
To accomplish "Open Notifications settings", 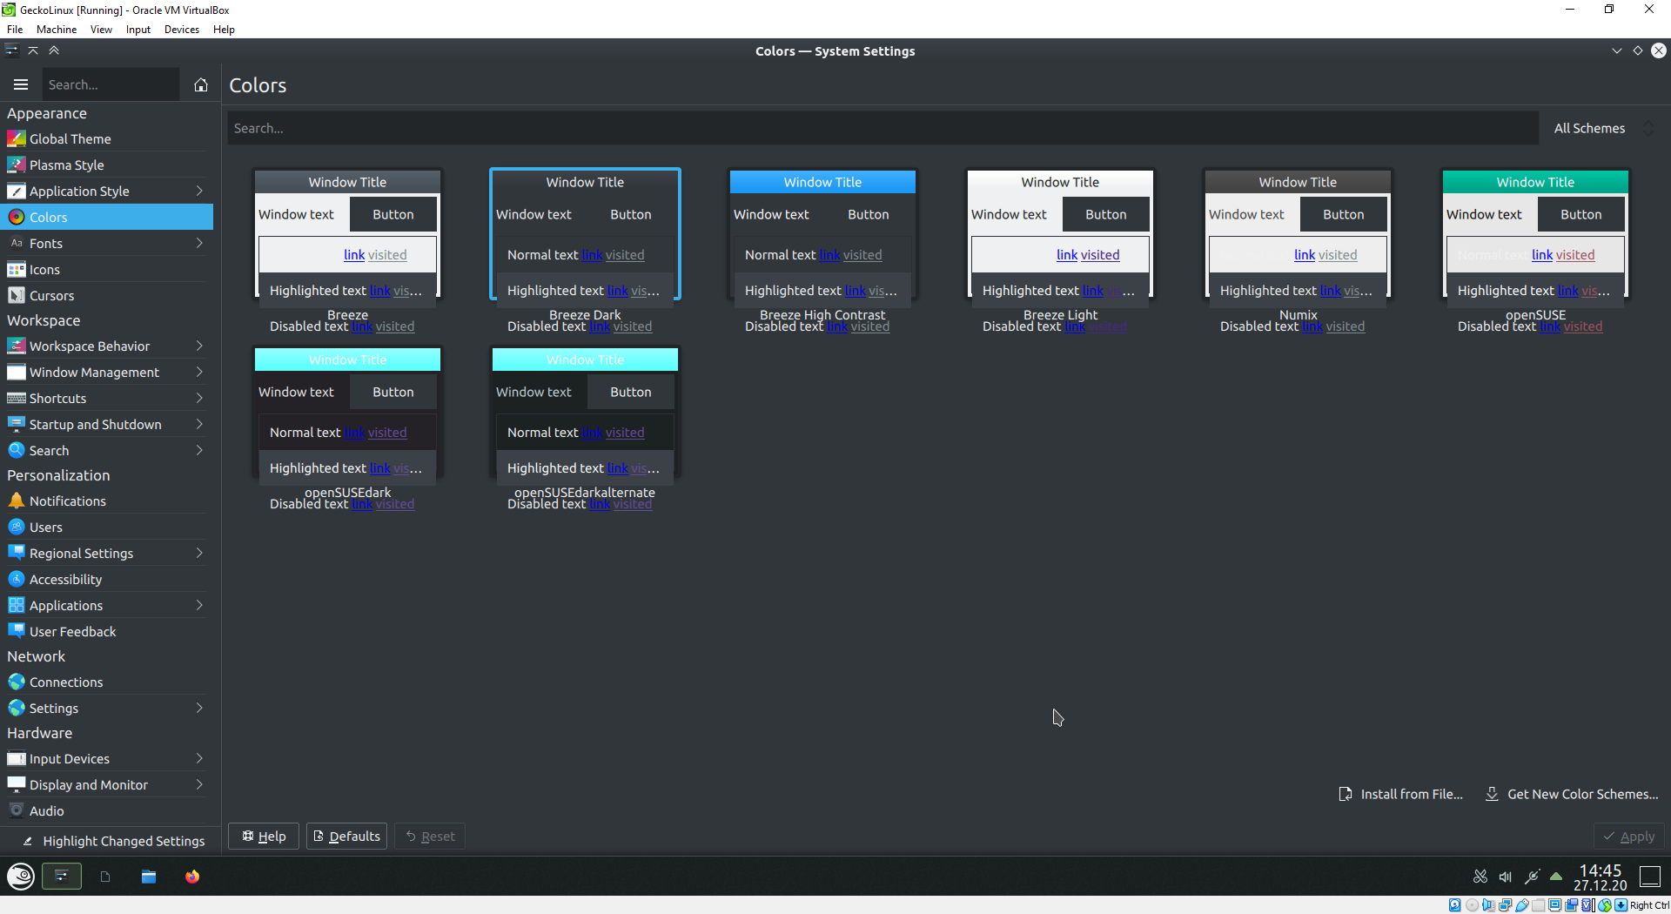I will click(x=106, y=501).
